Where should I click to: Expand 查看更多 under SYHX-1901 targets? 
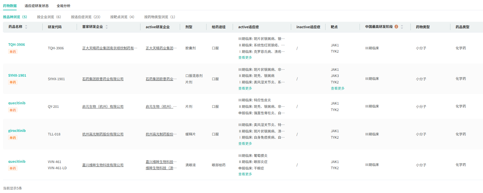pyautogui.click(x=338, y=88)
